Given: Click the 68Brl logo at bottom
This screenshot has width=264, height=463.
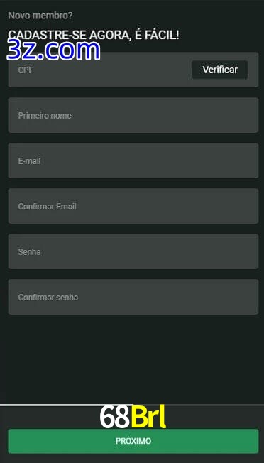Looking at the screenshot, I should coord(133,417).
